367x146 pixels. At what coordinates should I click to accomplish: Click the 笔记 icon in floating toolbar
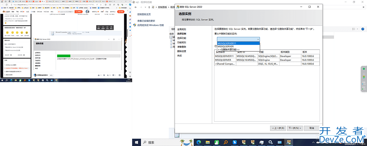111,27
